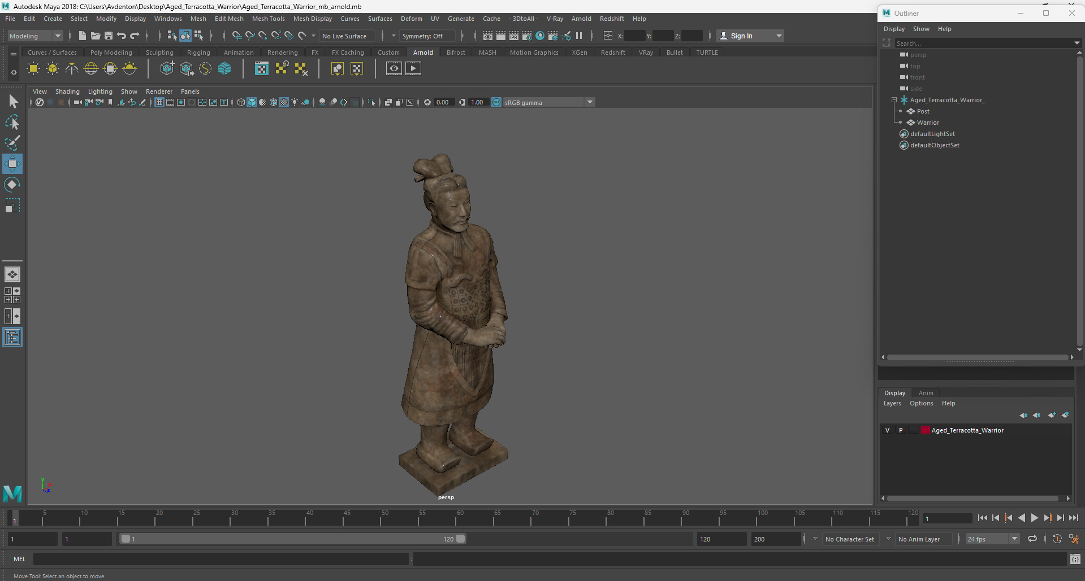Activate the Rotate tool

(x=12, y=185)
